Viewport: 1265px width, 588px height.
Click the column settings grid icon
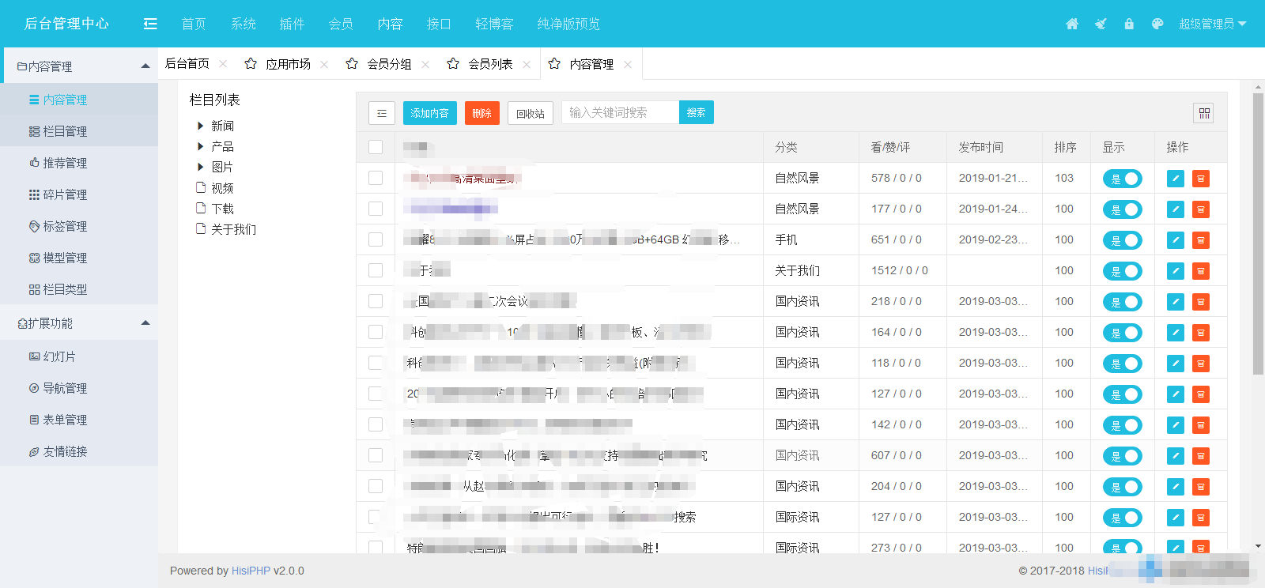tap(1204, 113)
